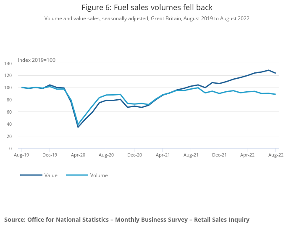This screenshot has height=231, width=294.
Task: Click the Value line's final point at Aug-22
Action: [276, 73]
